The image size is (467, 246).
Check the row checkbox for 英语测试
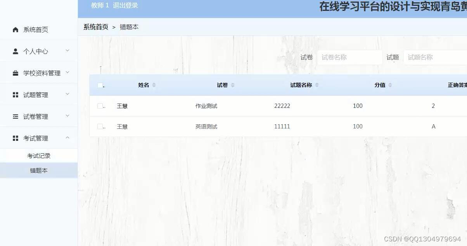click(x=100, y=126)
